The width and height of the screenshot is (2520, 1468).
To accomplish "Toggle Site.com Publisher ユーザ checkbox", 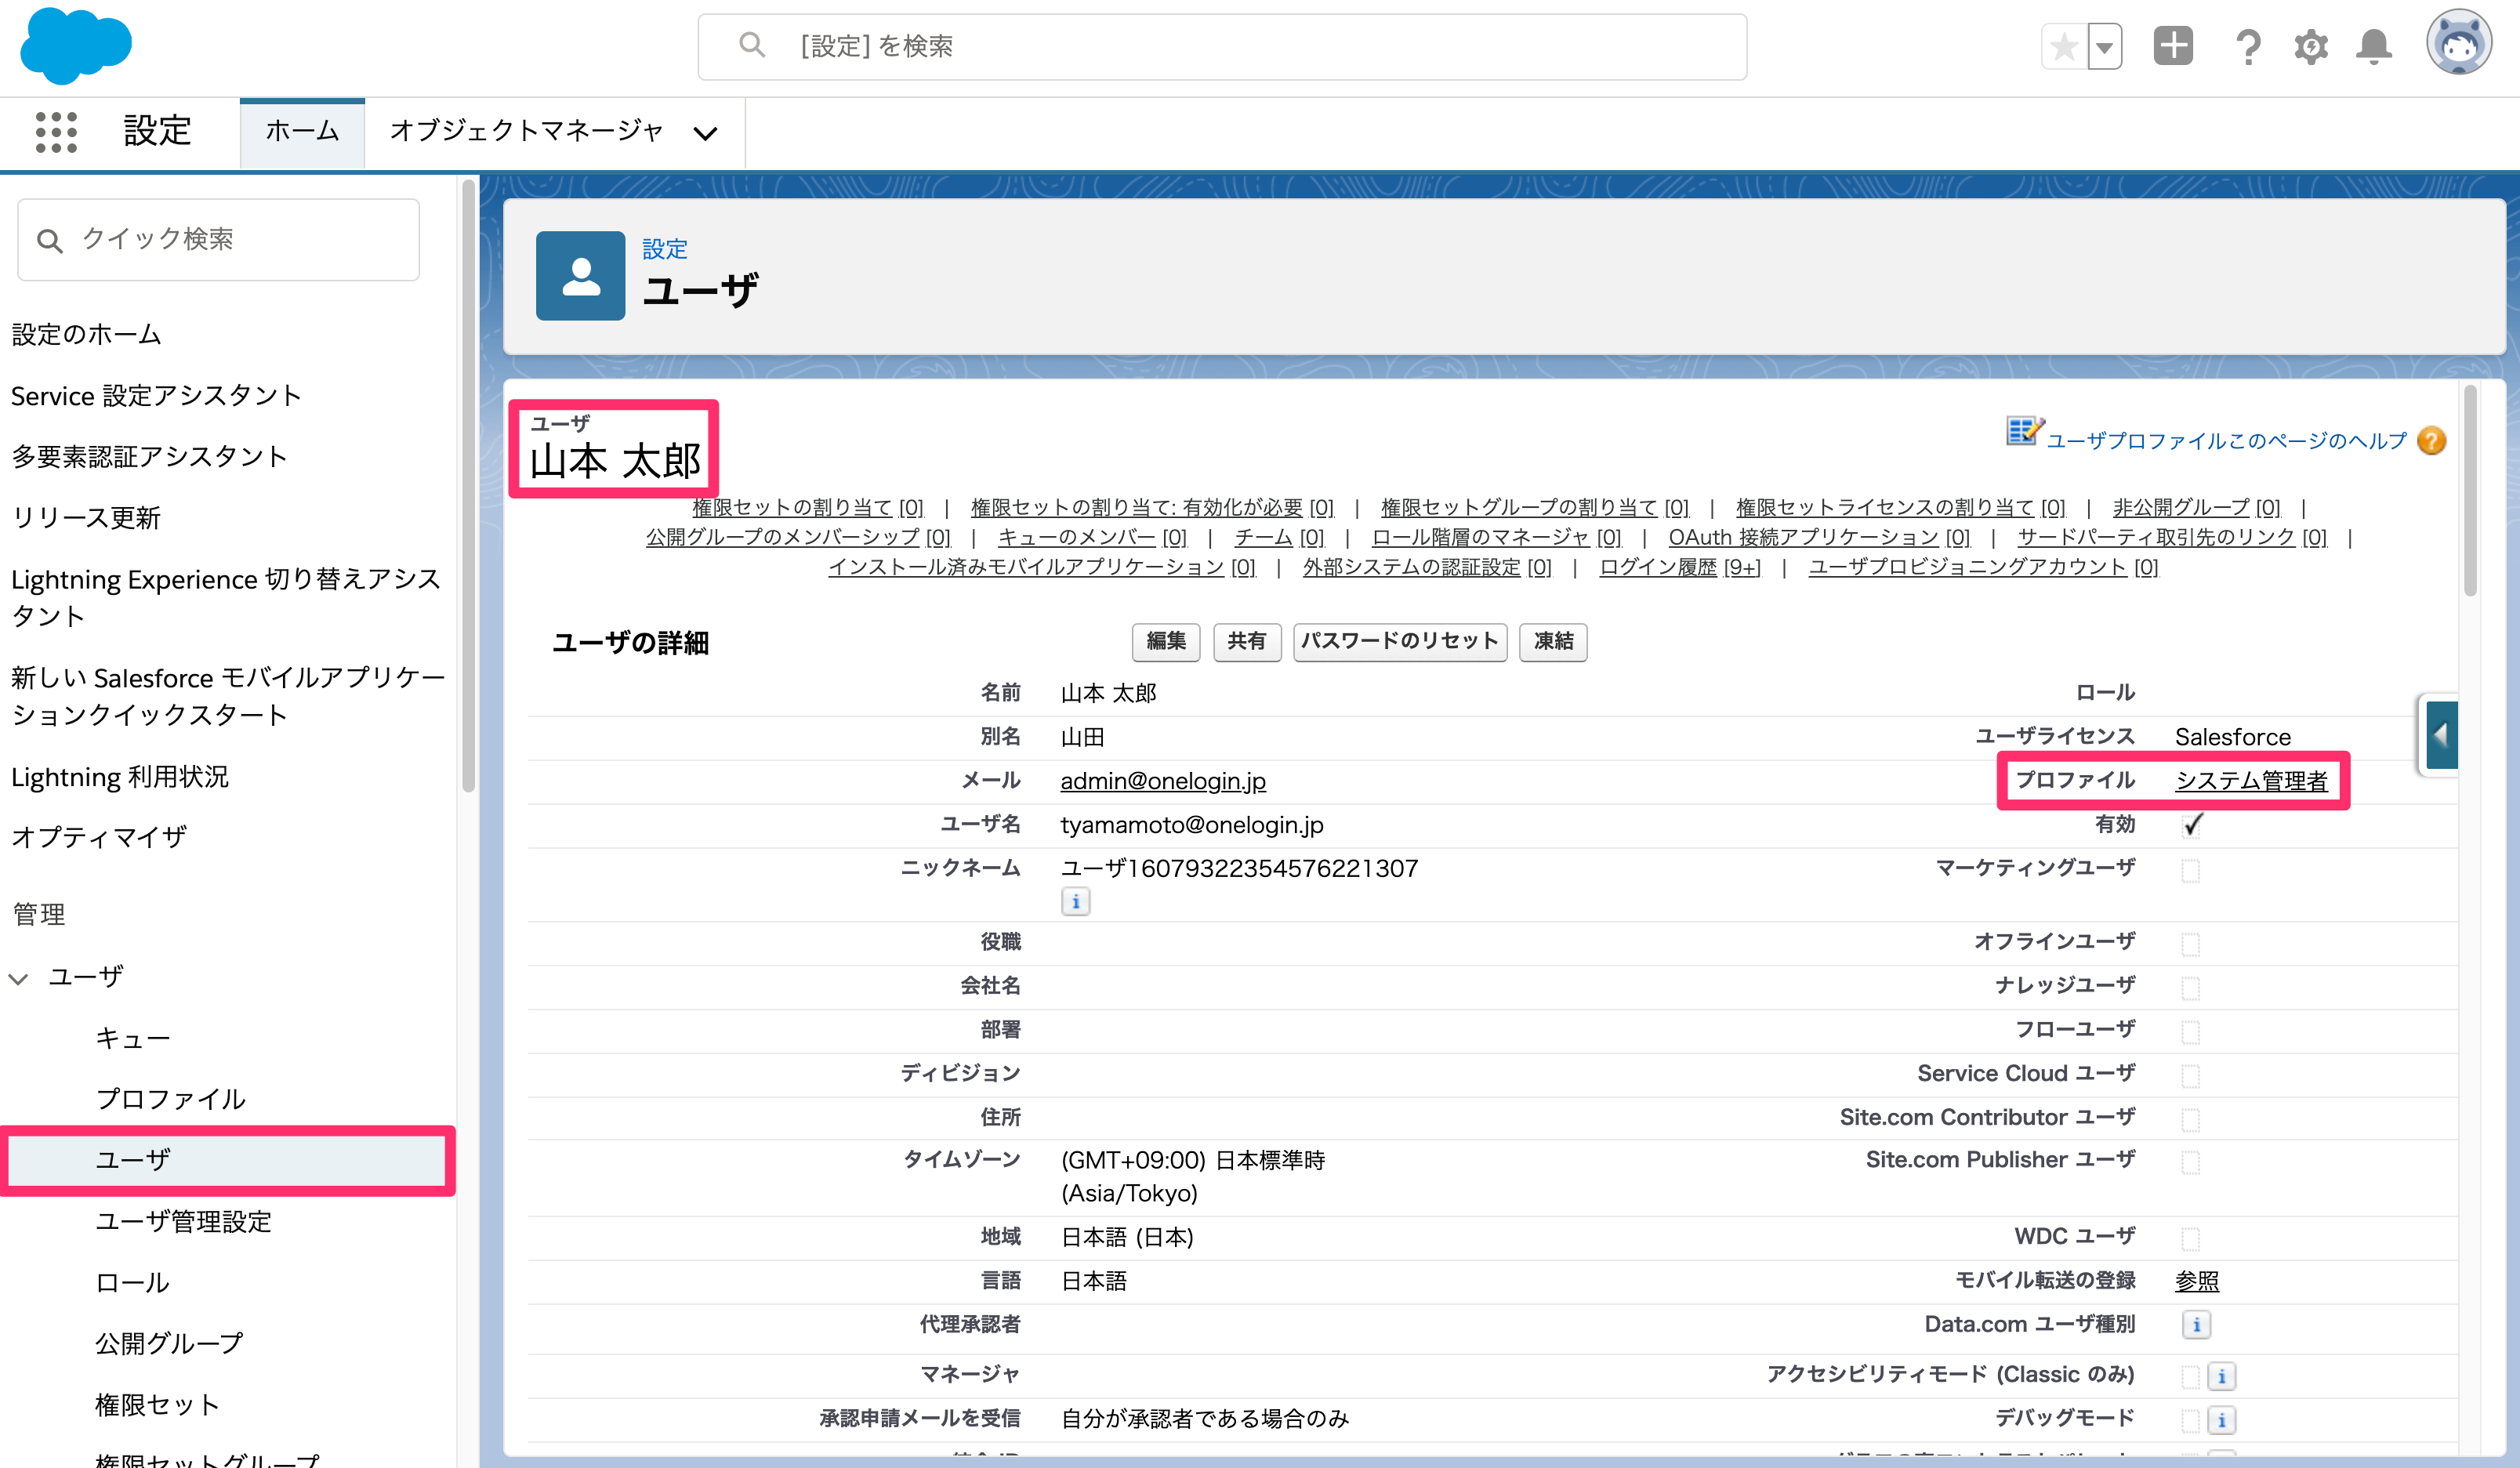I will point(2190,1162).
